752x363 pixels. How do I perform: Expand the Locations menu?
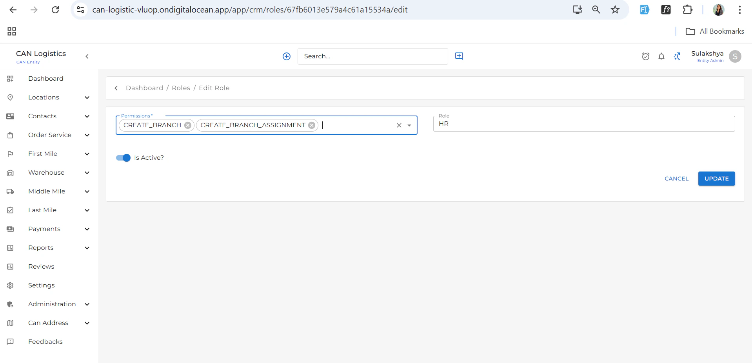(49, 98)
